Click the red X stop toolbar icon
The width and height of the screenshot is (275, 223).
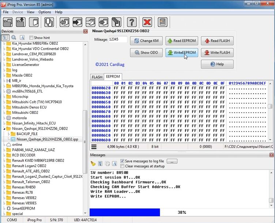[x=147, y=22]
